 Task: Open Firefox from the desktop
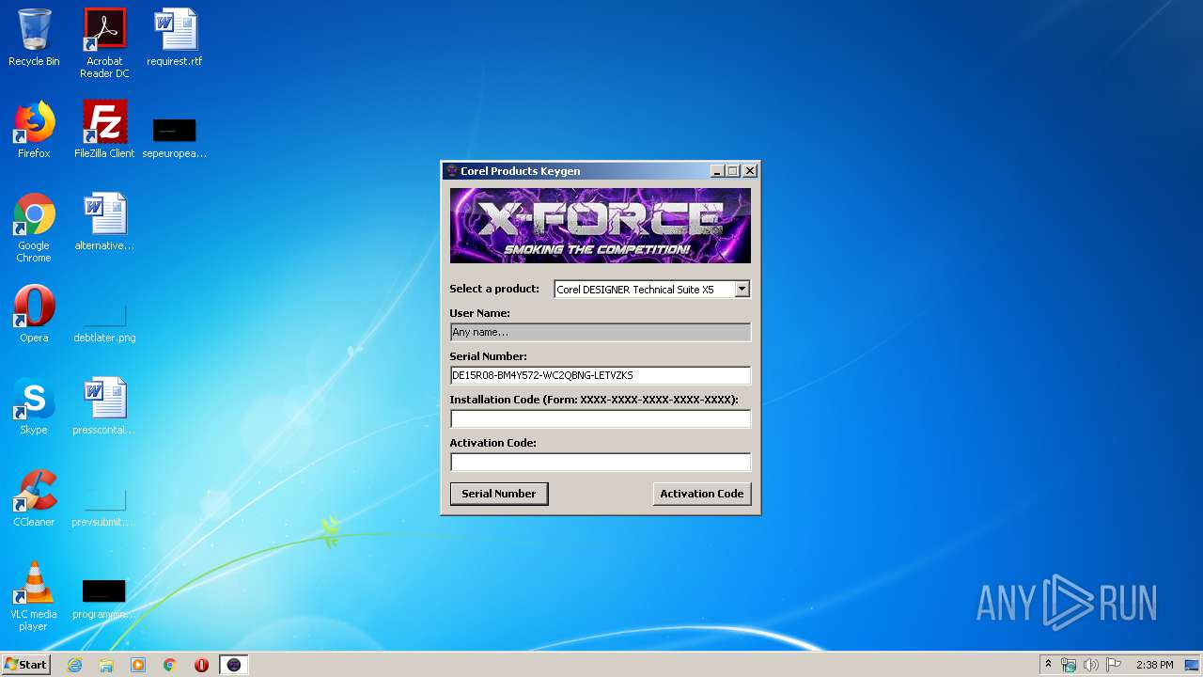point(34,130)
